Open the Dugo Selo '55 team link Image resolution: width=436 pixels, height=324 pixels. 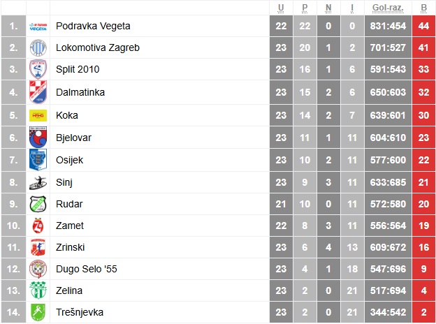coord(87,269)
